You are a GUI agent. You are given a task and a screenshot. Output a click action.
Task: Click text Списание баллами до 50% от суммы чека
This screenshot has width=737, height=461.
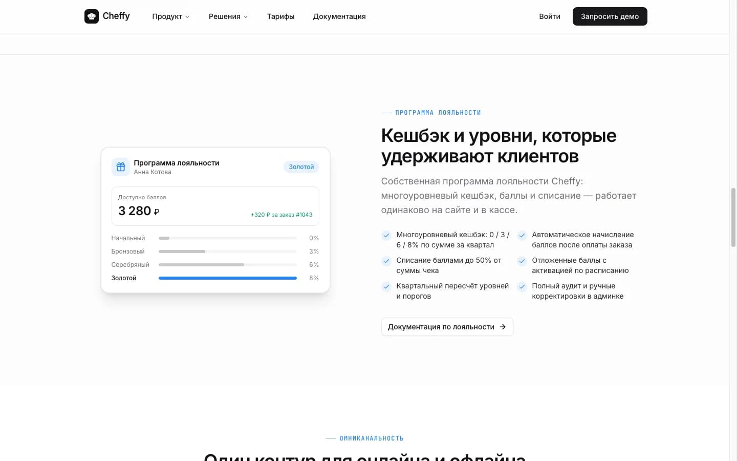(x=449, y=265)
